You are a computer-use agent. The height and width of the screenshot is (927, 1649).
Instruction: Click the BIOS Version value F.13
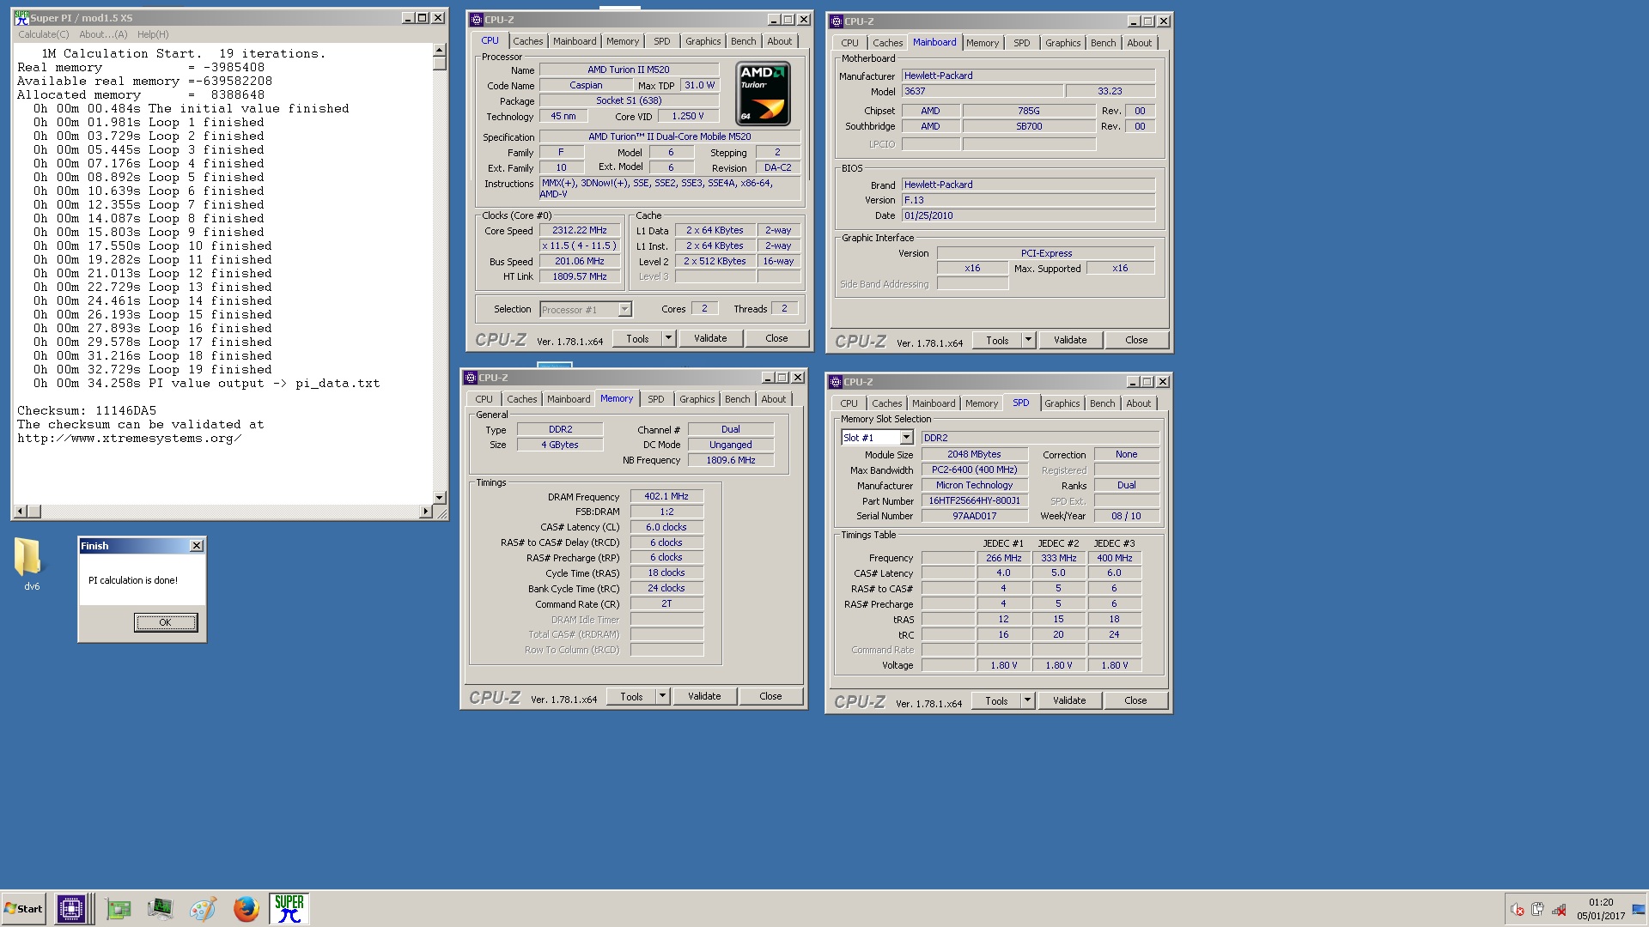[1028, 200]
